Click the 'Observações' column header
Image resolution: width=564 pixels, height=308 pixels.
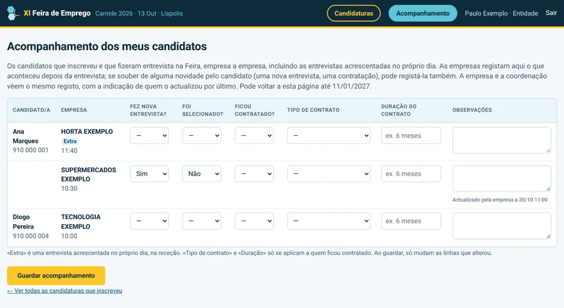pos(472,110)
